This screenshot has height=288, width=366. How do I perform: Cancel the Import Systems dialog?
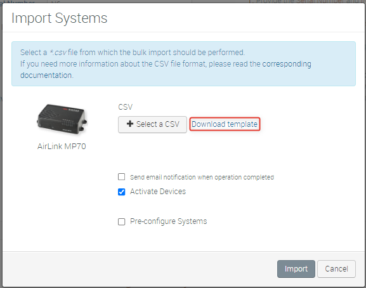tap(336, 269)
